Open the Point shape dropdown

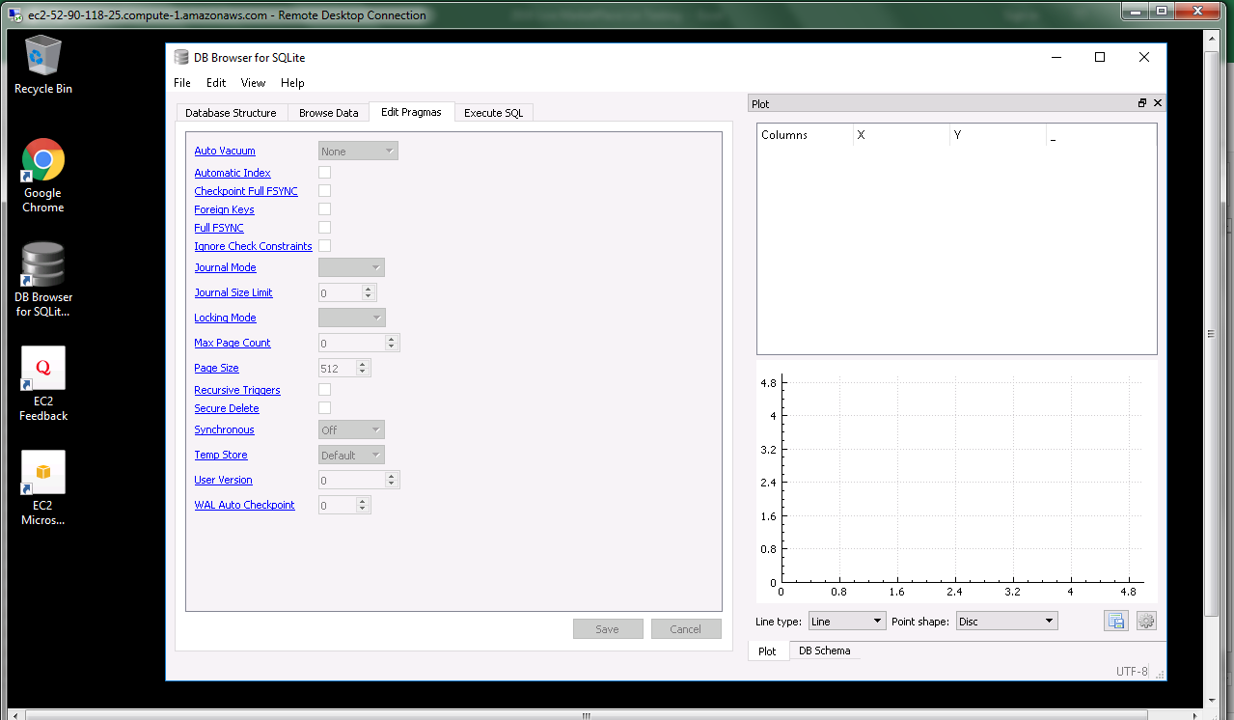(1006, 621)
